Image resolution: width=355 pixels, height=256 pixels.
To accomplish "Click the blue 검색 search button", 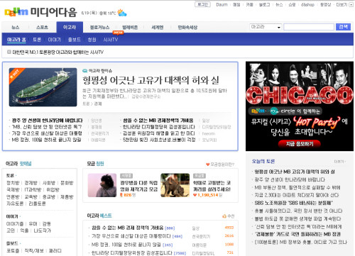I will 343,27.
